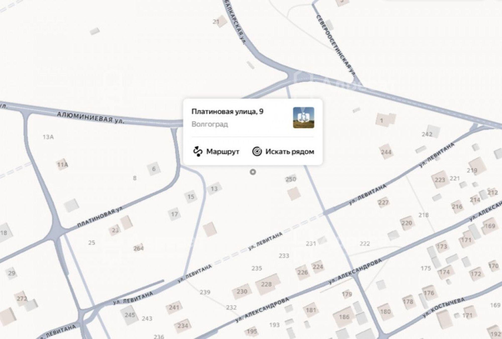This screenshot has width=502, height=339.
Task: Select building number 272
Action: (22, 299)
